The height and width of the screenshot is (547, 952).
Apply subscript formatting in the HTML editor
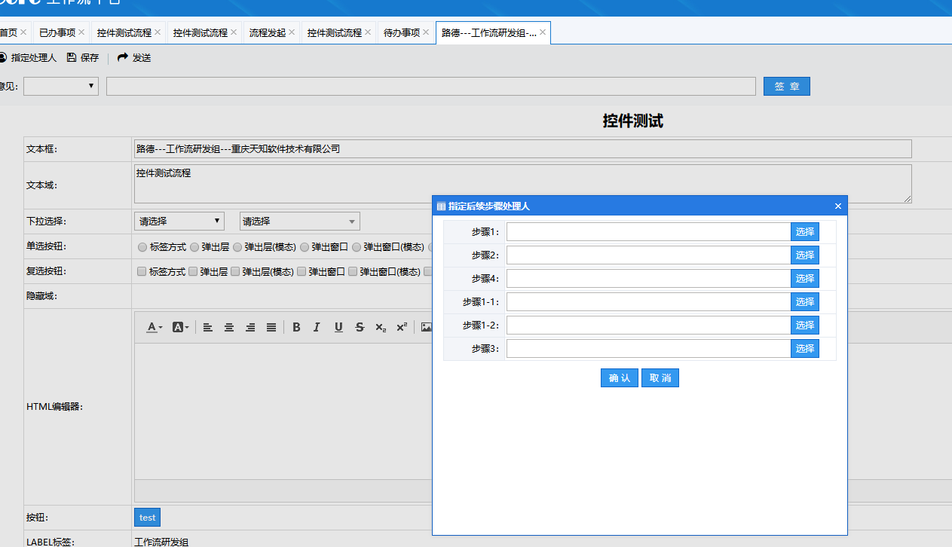click(381, 327)
